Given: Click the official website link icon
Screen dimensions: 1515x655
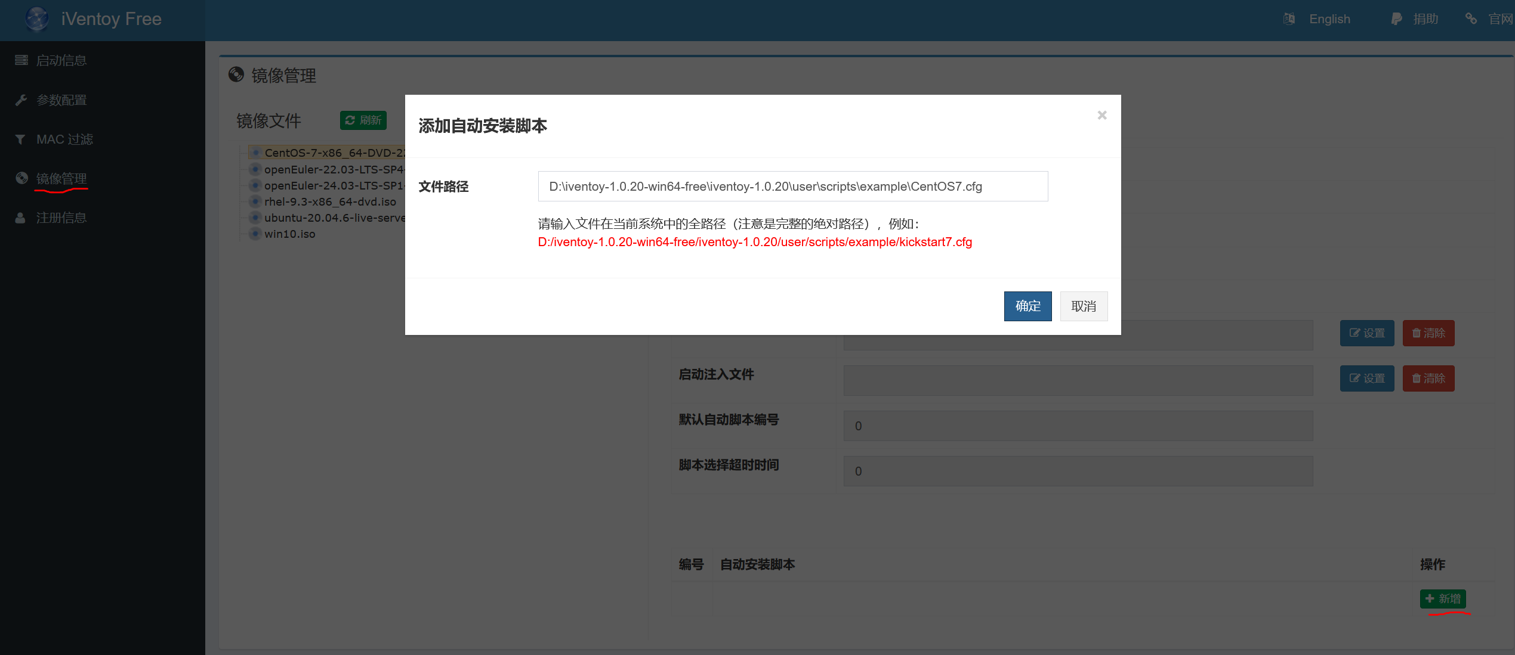Looking at the screenshot, I should point(1471,19).
